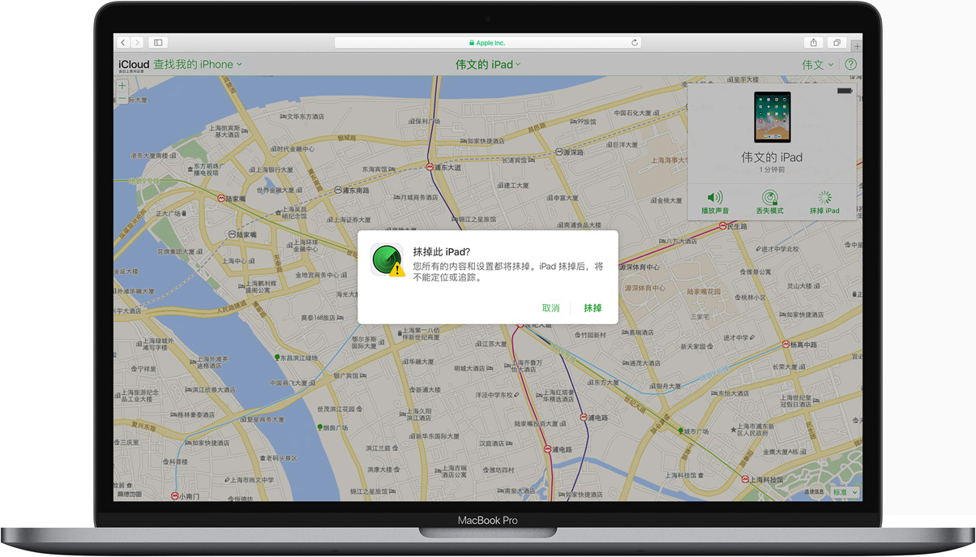Open the 伟文的 iPad device dropdown

click(488, 64)
